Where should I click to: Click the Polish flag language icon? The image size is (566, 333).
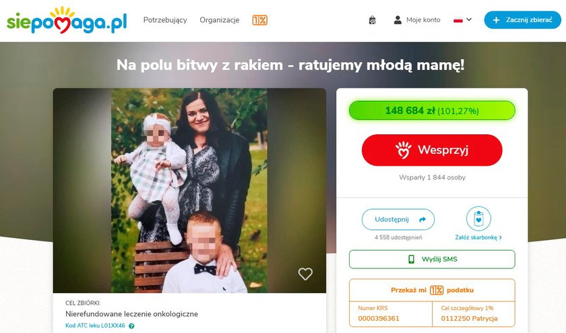458,20
